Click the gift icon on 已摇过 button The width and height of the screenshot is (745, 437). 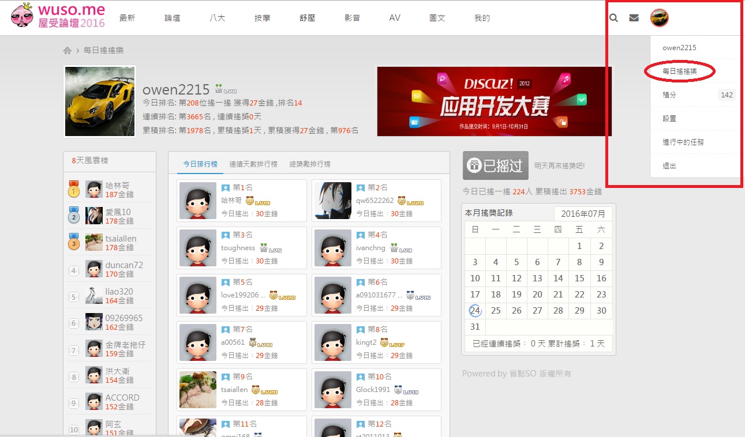(474, 166)
